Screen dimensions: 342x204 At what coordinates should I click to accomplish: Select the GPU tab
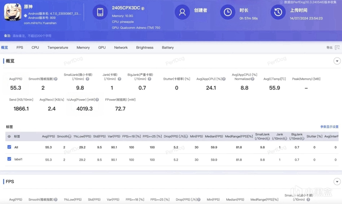[x=102, y=48]
